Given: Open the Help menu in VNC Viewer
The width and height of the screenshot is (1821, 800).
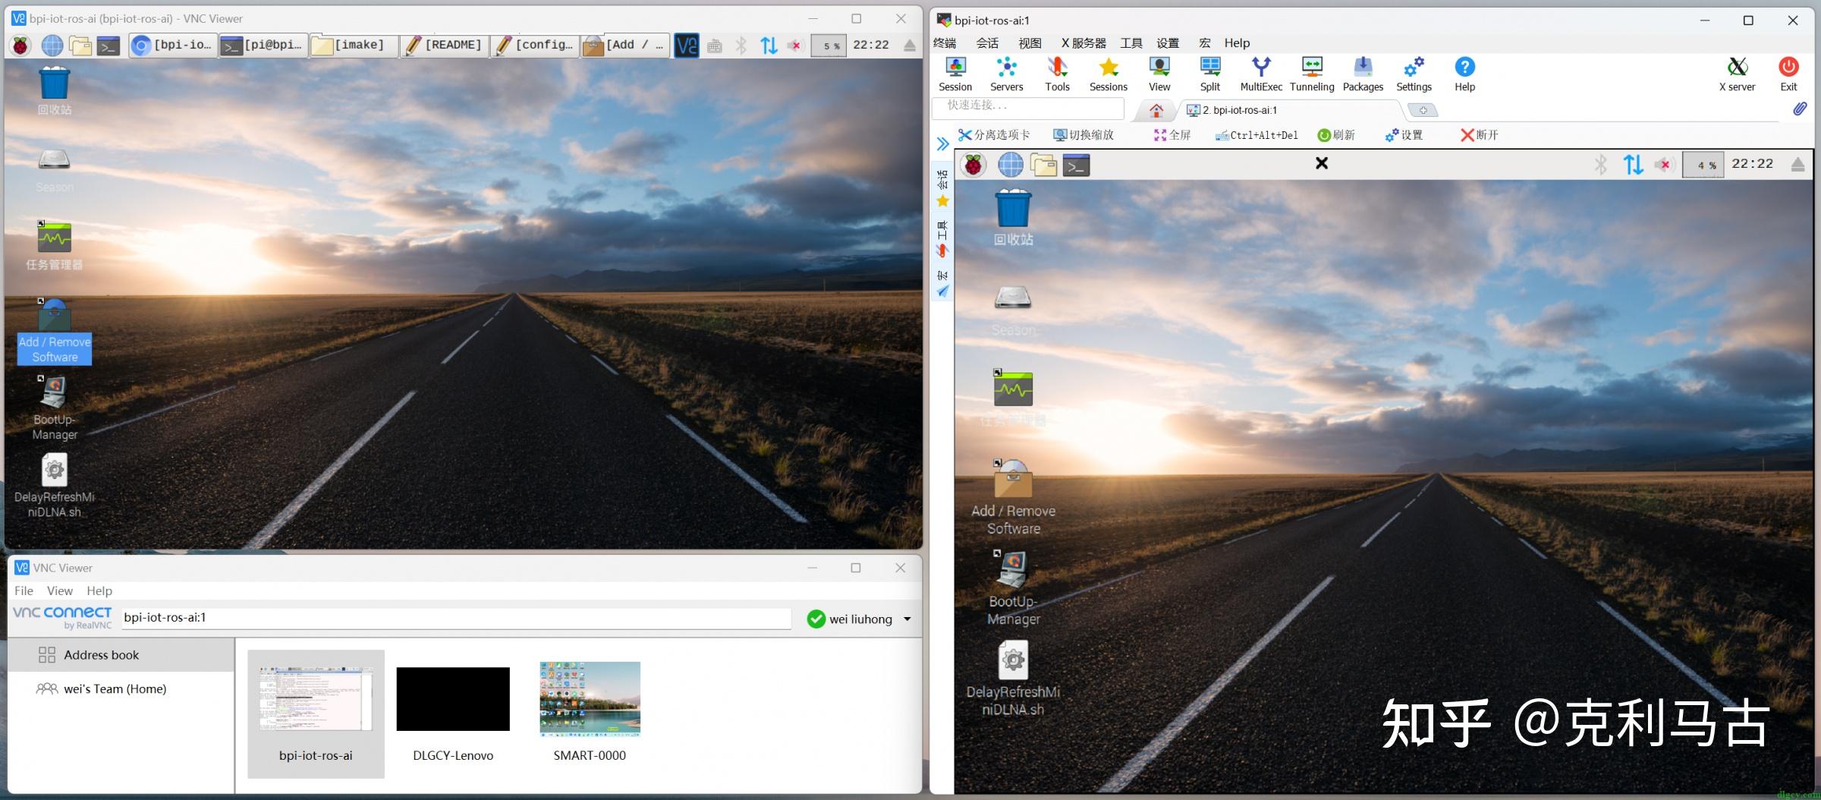Looking at the screenshot, I should point(99,591).
